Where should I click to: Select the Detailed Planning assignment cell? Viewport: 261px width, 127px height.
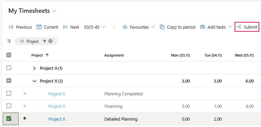121,119
